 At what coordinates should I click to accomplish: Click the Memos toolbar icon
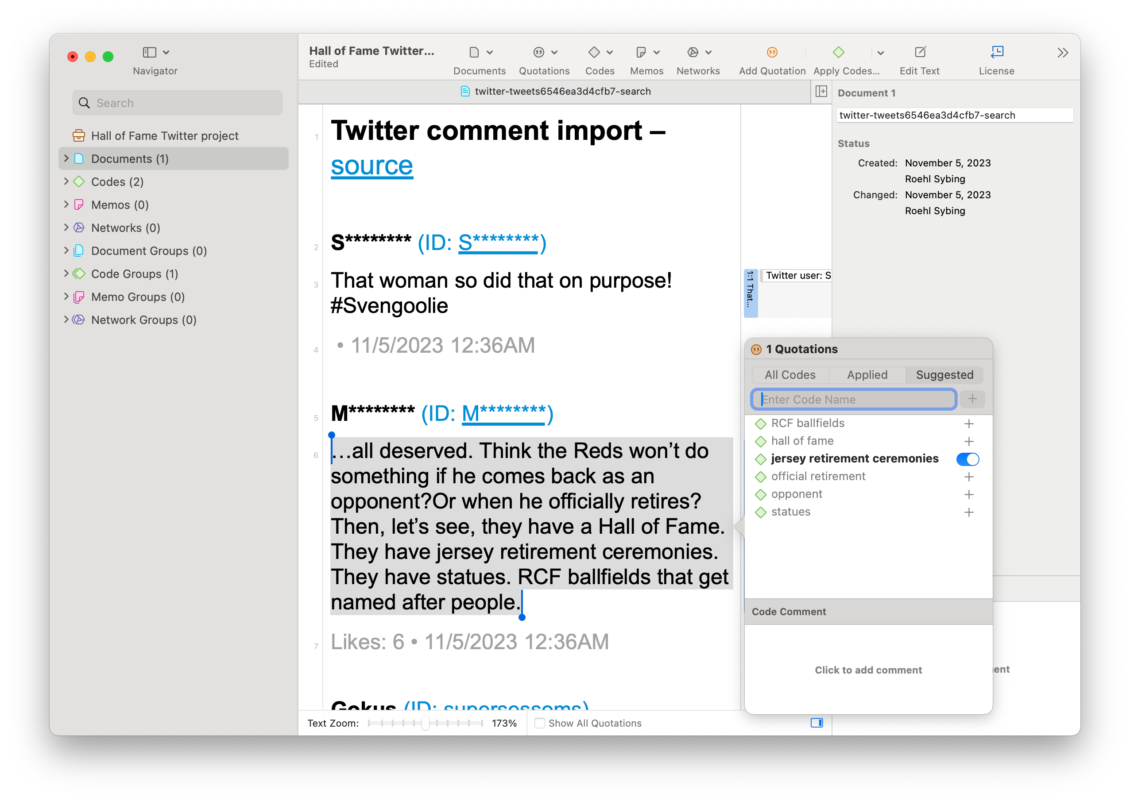pyautogui.click(x=641, y=52)
